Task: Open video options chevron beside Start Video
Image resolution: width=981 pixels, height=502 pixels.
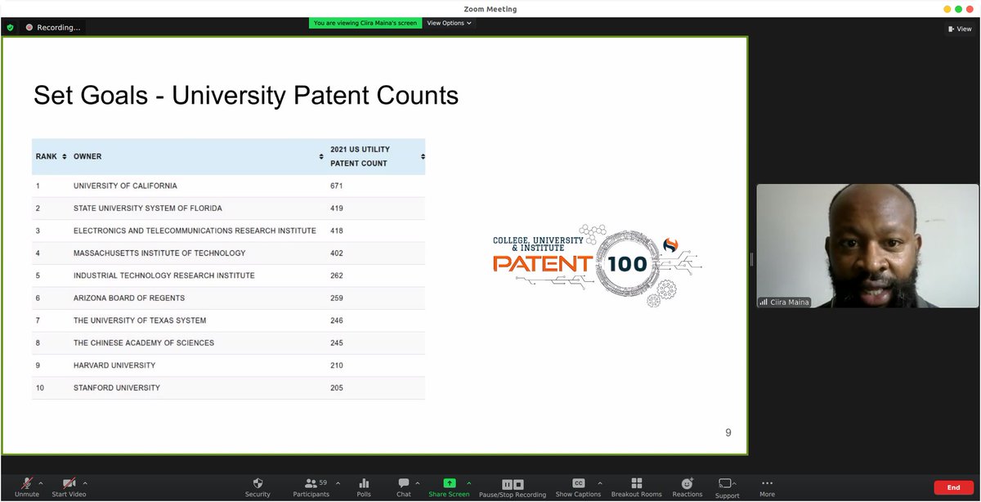Action: (85, 482)
